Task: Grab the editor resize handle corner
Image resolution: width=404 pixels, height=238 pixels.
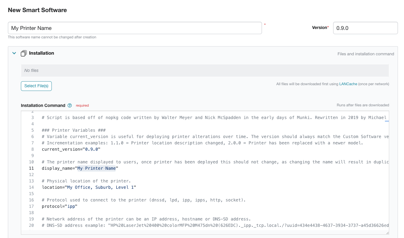Action: click(x=387, y=233)
